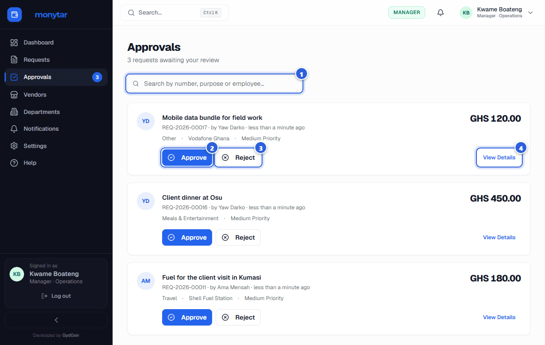The height and width of the screenshot is (345, 545).
Task: Click YD avatar on Mobile data bundle card
Action: click(x=146, y=121)
